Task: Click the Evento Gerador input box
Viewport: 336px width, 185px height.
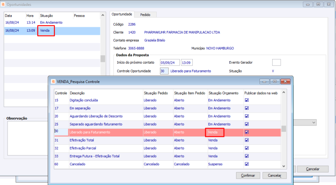Action: tap(276, 62)
